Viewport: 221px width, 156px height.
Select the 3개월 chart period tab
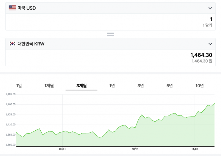[x=81, y=85]
